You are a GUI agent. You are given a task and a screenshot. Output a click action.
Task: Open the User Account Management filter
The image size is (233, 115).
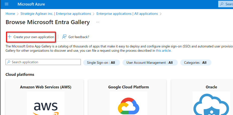(x=150, y=63)
